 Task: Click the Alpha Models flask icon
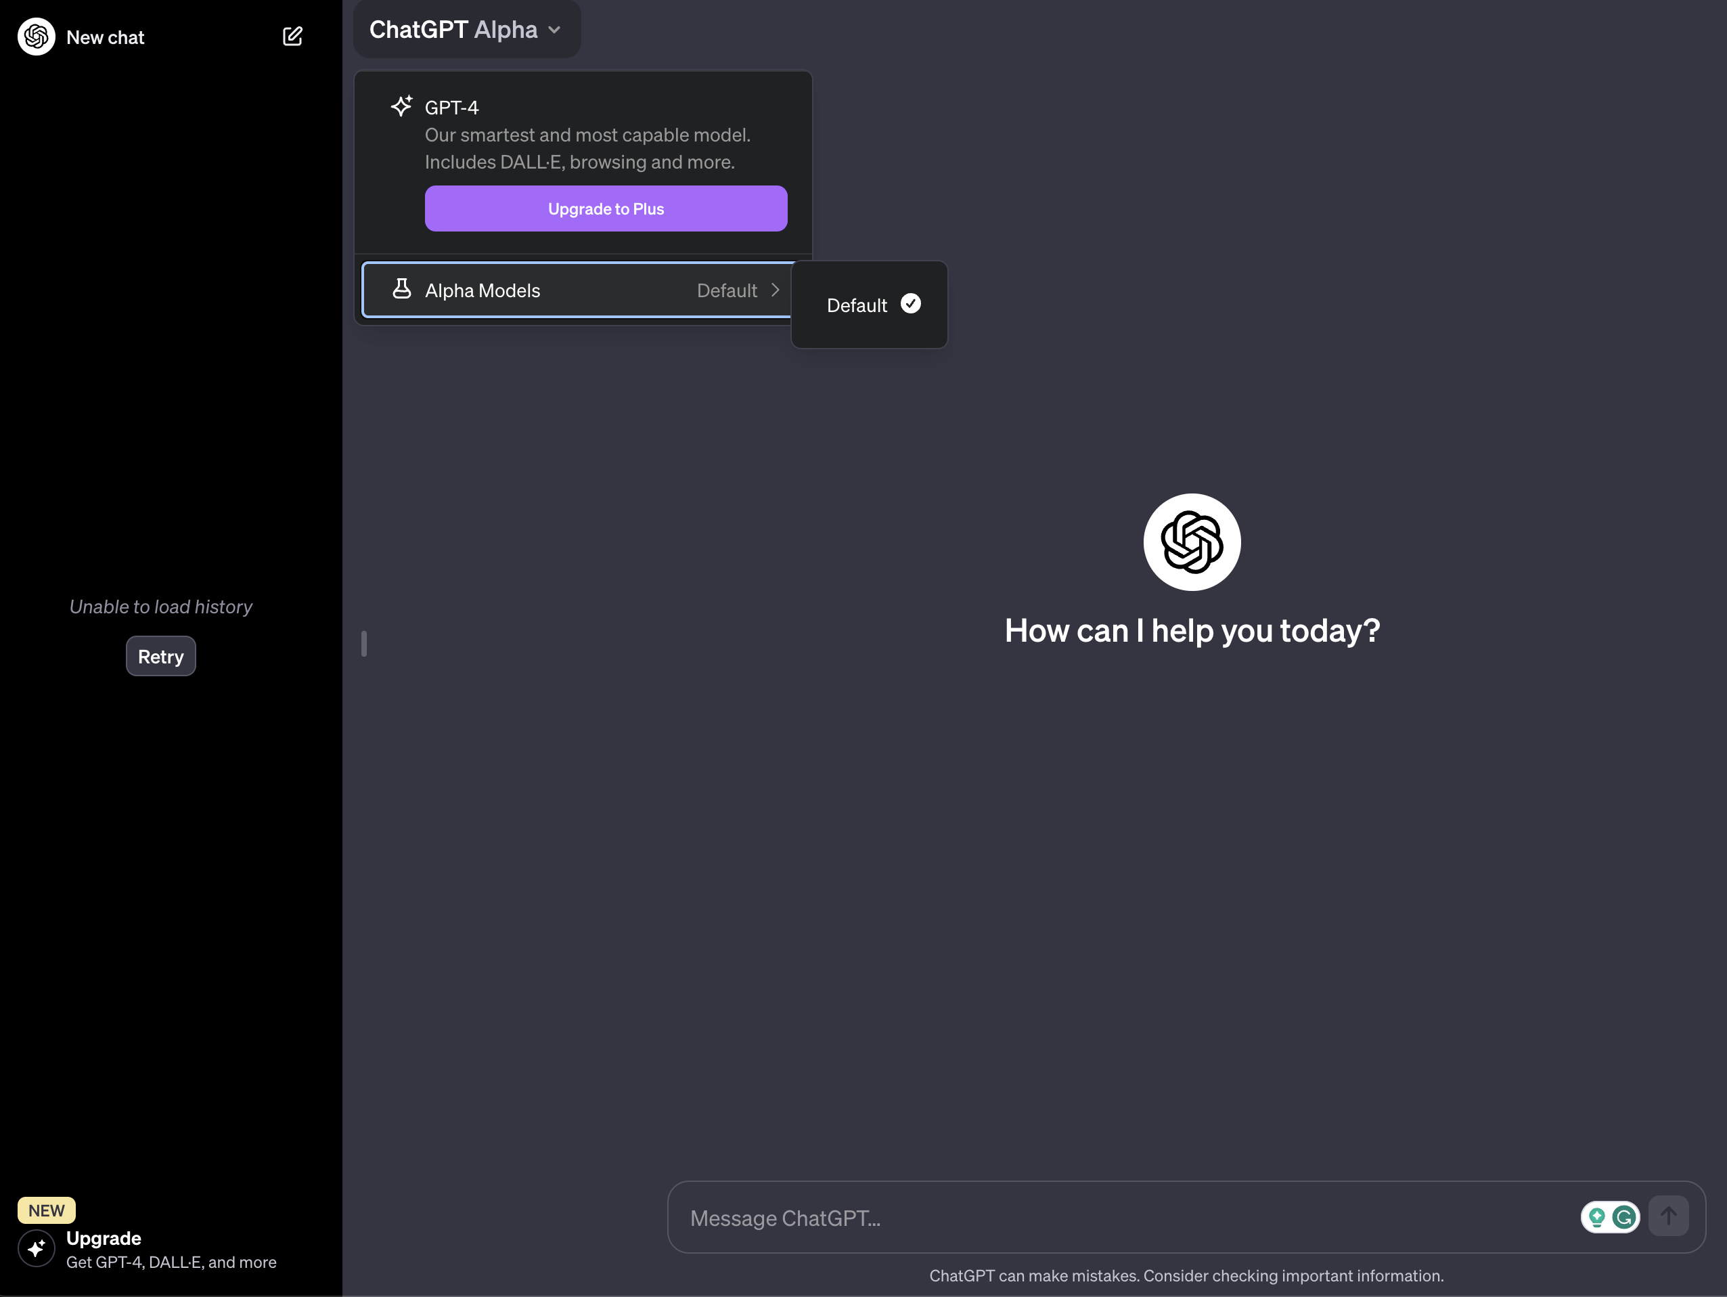click(x=402, y=289)
